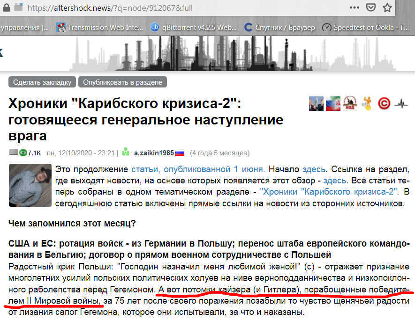Click the Опубликовать в разделе button
This screenshot has height=320, width=415.
[x=122, y=82]
